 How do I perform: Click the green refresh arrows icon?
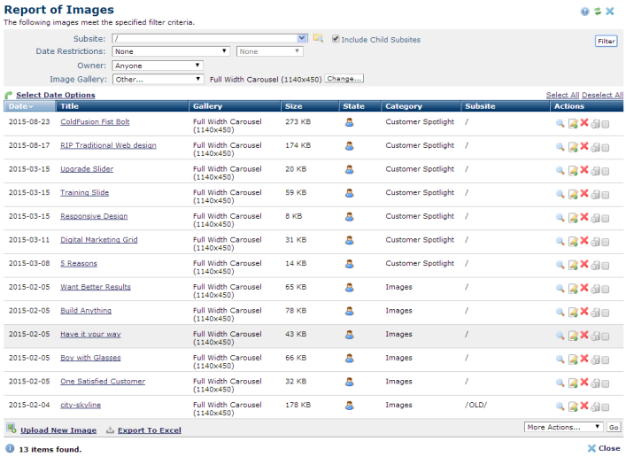(597, 12)
